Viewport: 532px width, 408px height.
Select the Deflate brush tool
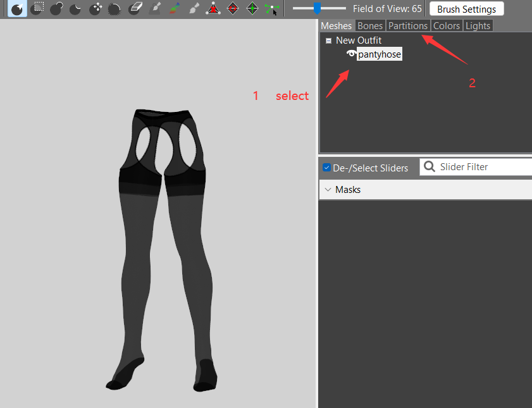point(75,8)
